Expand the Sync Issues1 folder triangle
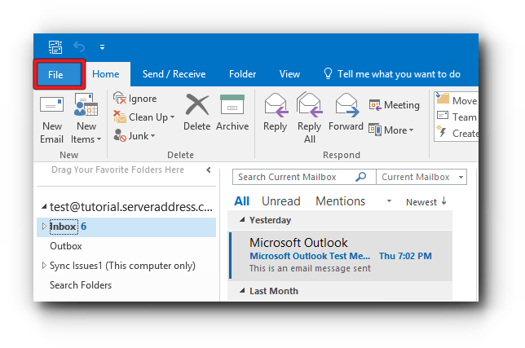This screenshot has height=348, width=525. (x=44, y=266)
